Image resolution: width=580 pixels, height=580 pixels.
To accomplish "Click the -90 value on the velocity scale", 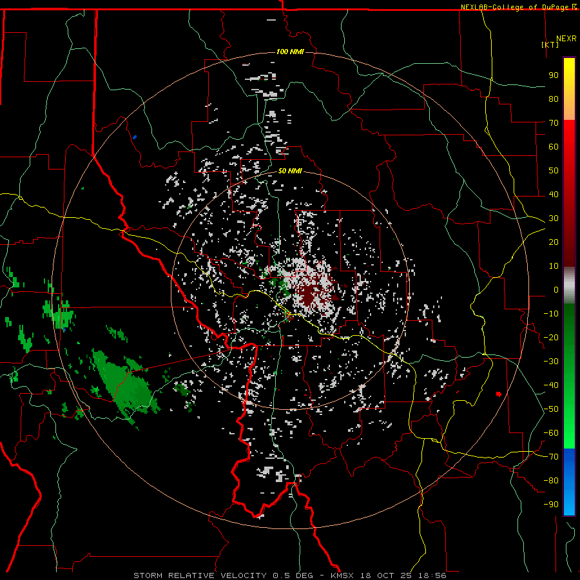I will tap(551, 505).
